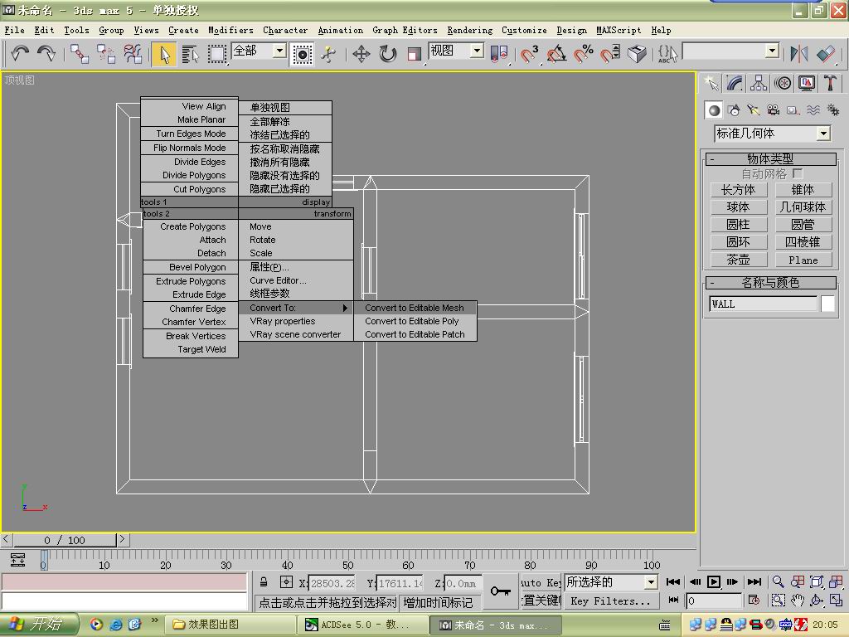
Task: Open the Modify panel tab icon
Action: point(735,83)
